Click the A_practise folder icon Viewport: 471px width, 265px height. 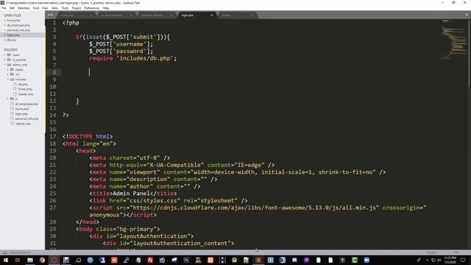coord(9,60)
